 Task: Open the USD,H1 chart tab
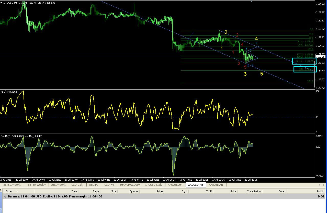coord(94,185)
